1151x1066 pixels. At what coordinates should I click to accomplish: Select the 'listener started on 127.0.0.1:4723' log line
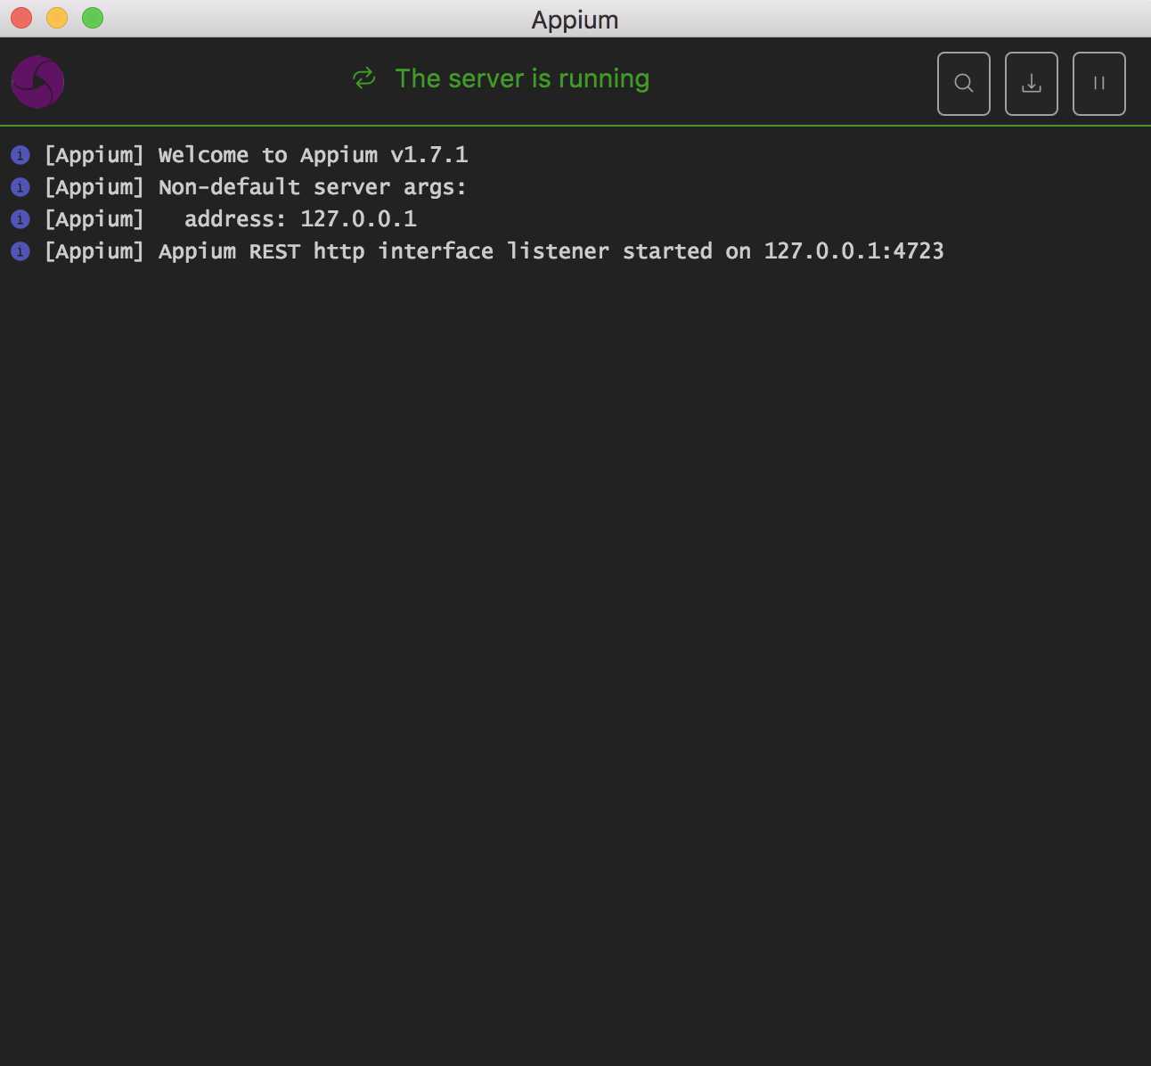tap(494, 251)
